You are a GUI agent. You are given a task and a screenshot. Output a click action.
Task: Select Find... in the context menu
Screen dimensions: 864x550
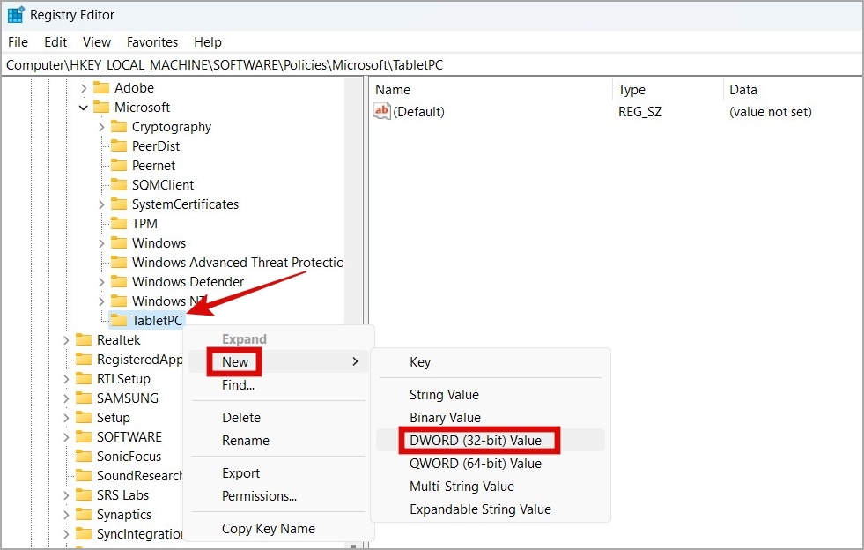(278, 385)
